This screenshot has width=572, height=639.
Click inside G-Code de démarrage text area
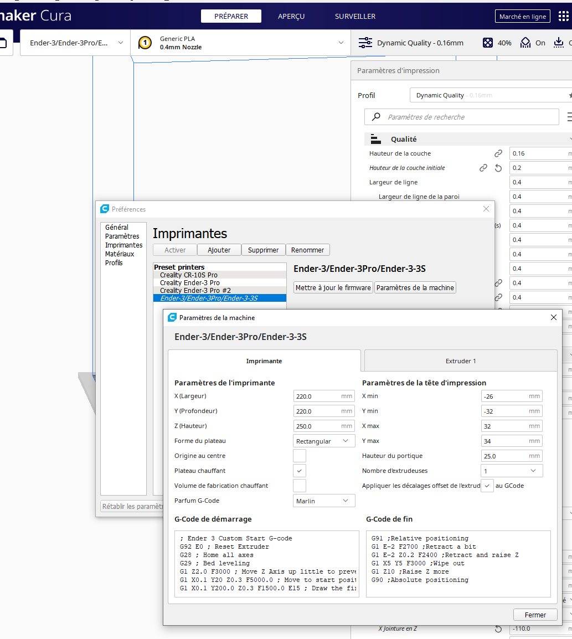267,564
